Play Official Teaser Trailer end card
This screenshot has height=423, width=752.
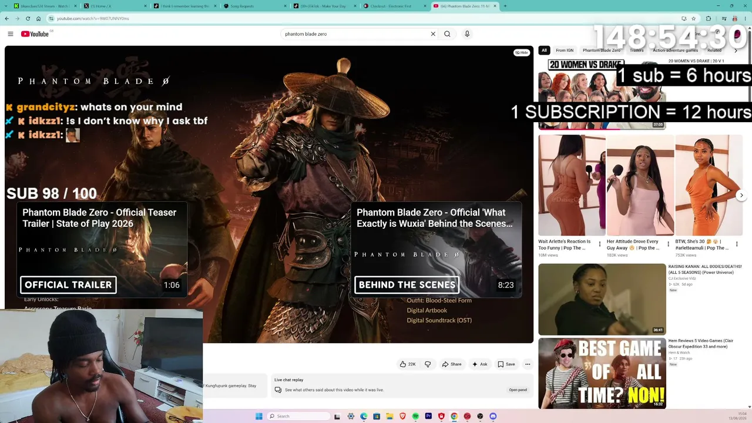102,249
